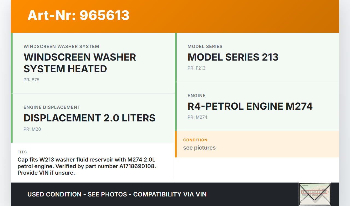Select the R4-Petrol Engine M274 title
The height and width of the screenshot is (206, 350).
pyautogui.click(x=250, y=106)
